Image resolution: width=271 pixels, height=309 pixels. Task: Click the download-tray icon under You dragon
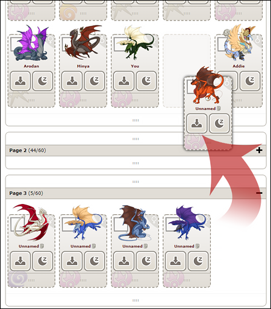123,81
